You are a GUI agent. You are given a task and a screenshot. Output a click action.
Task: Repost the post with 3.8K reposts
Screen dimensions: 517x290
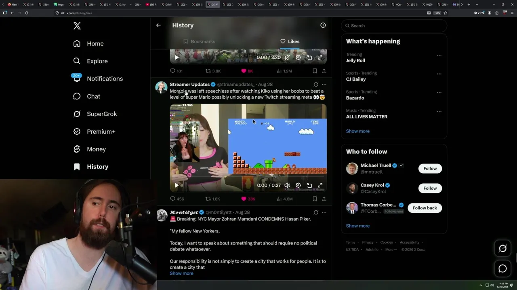click(213, 71)
